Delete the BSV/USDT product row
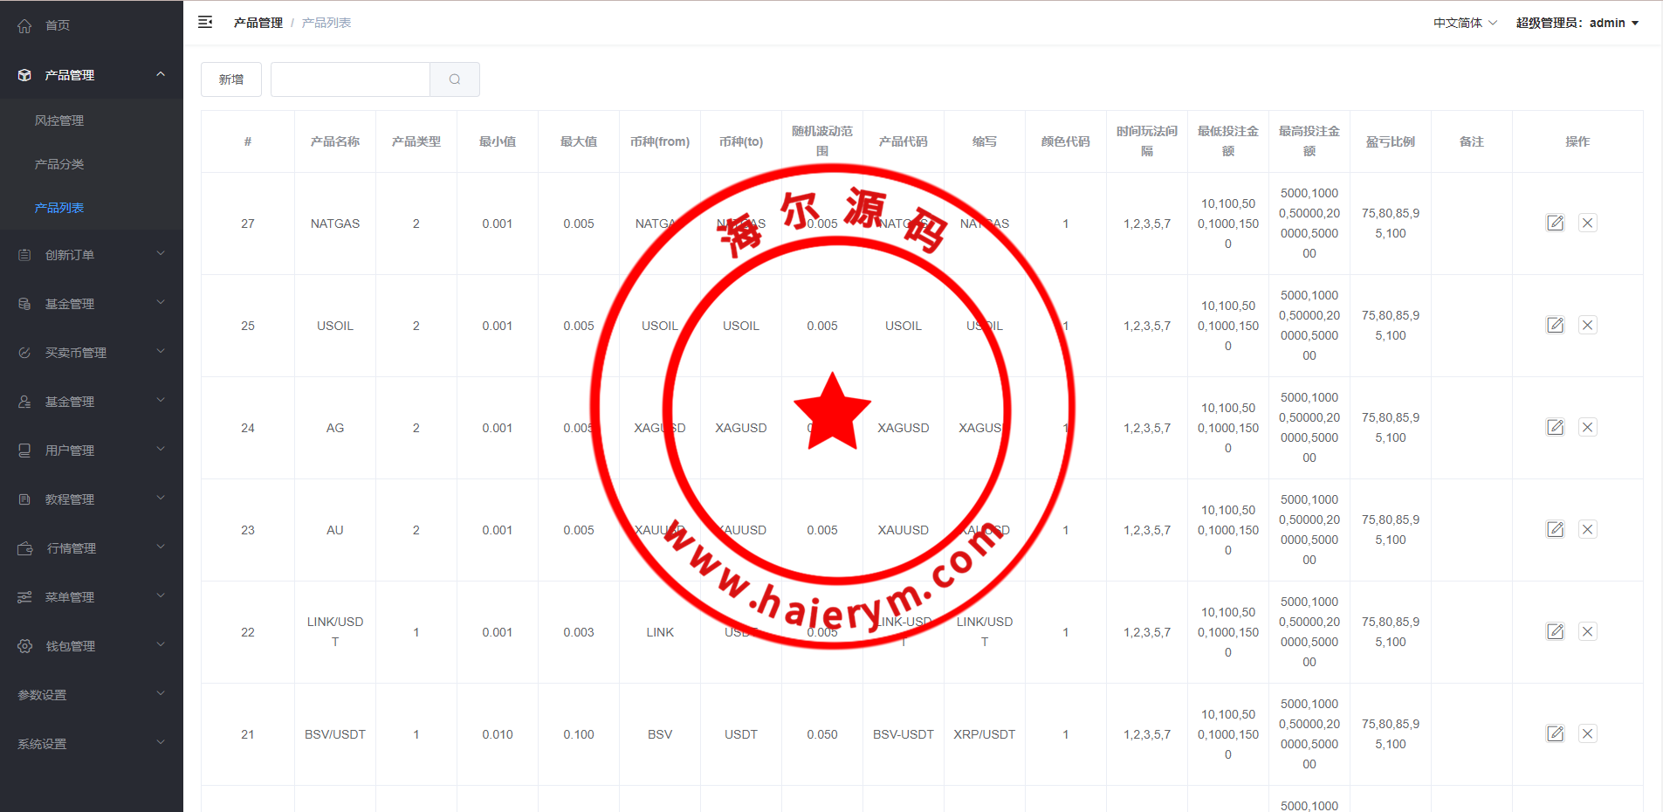The width and height of the screenshot is (1663, 812). (1587, 734)
